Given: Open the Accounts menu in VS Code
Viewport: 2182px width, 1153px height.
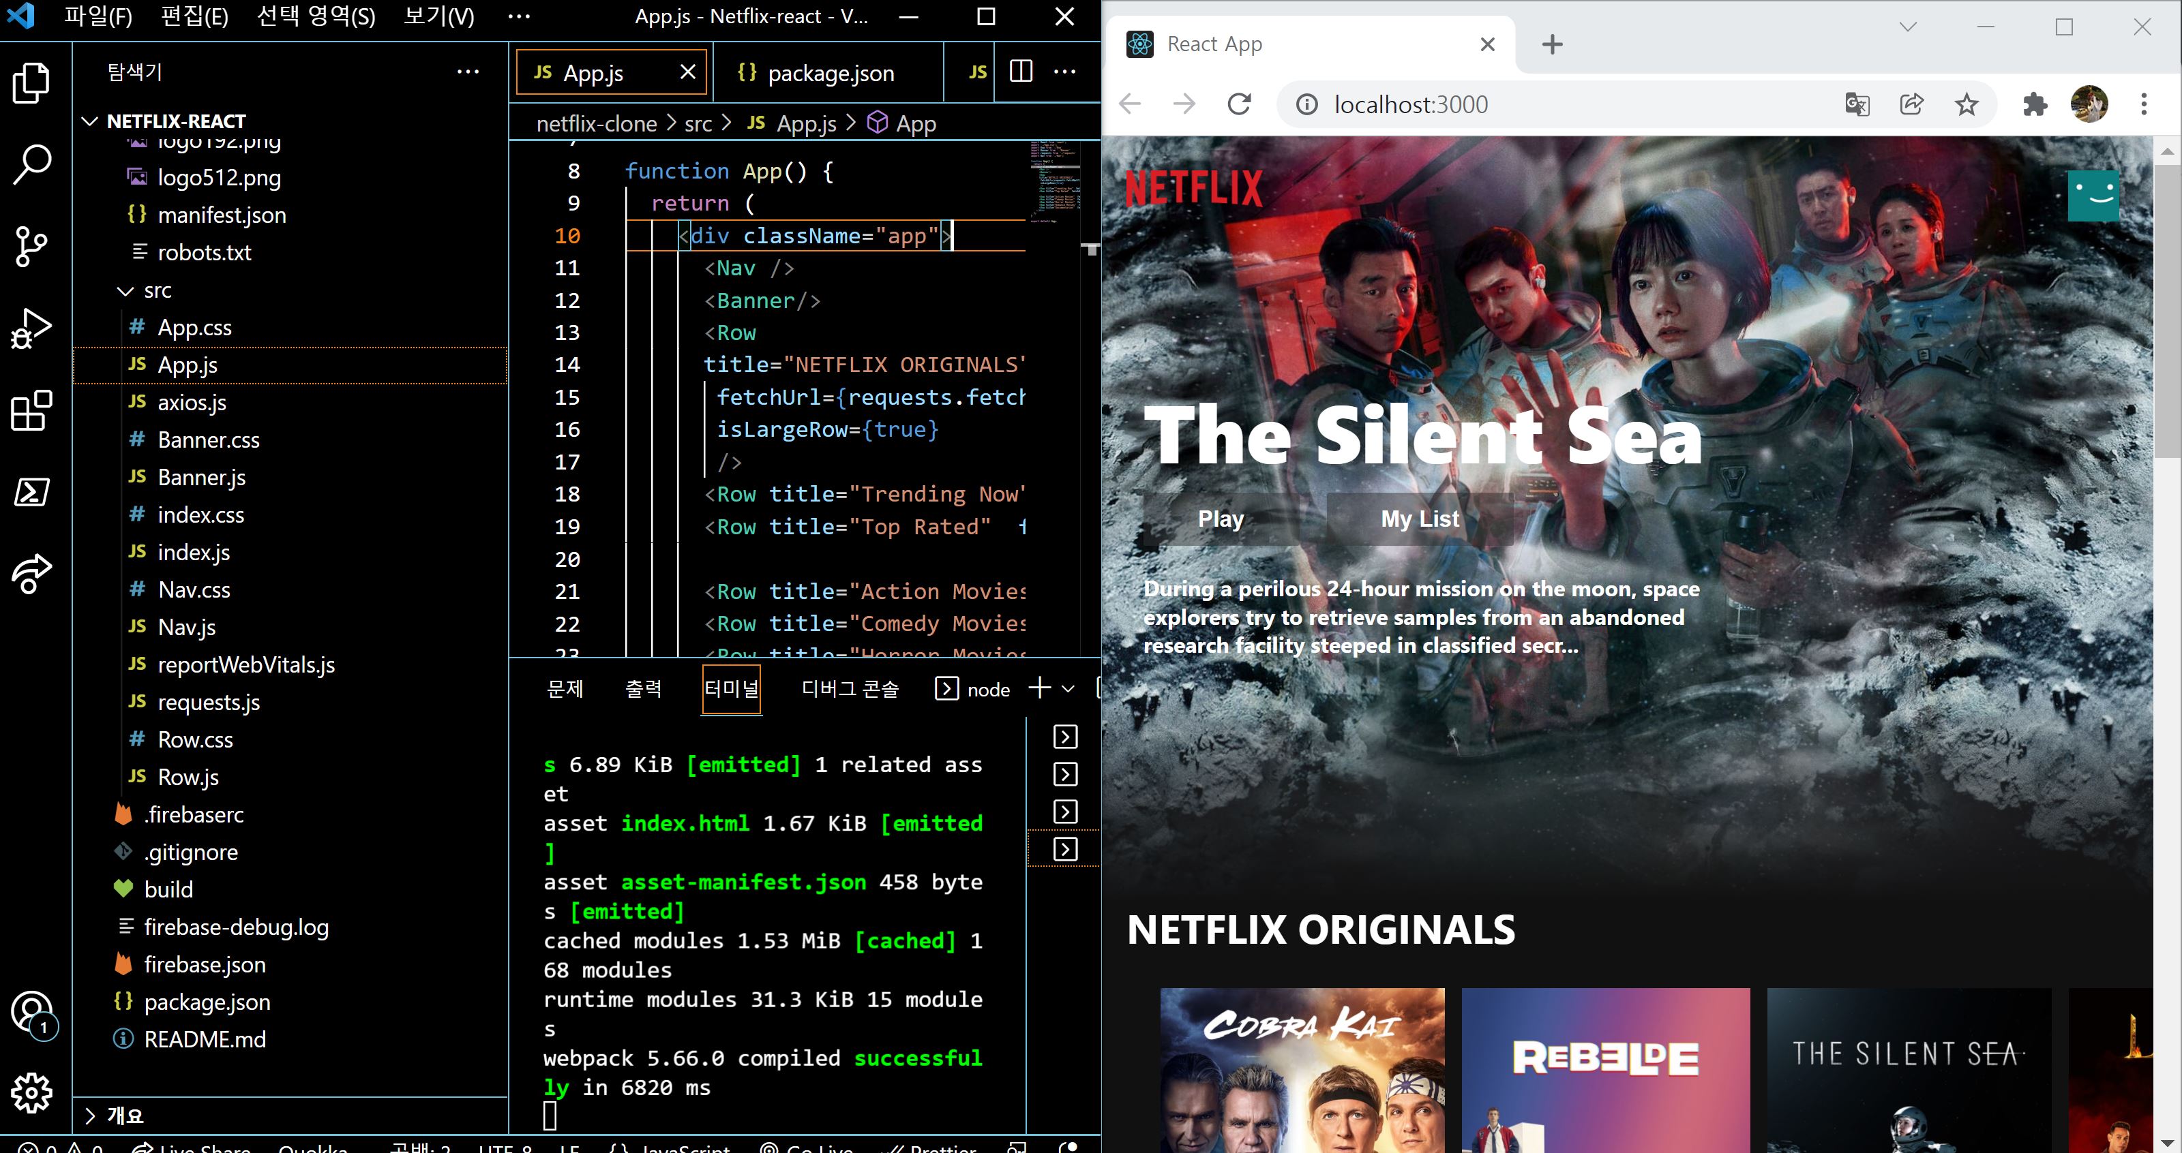Looking at the screenshot, I should pos(31,1013).
